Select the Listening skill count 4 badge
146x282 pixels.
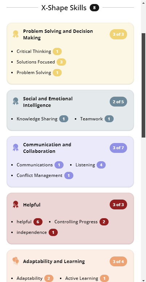101,165
